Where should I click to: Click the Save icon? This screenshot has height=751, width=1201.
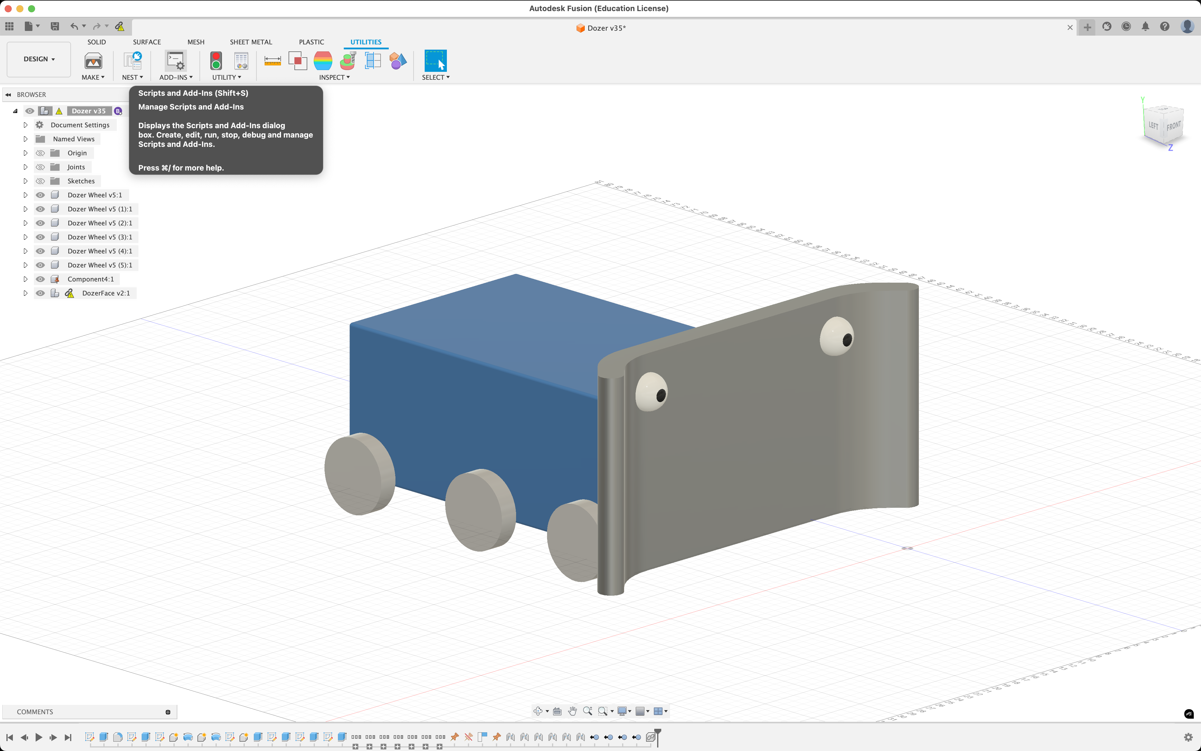coord(55,26)
